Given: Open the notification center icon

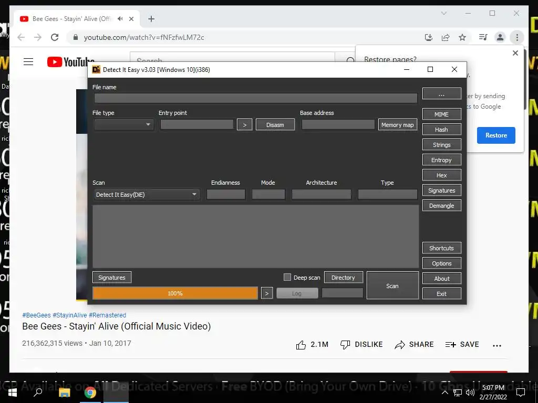Looking at the screenshot, I should 521,393.
